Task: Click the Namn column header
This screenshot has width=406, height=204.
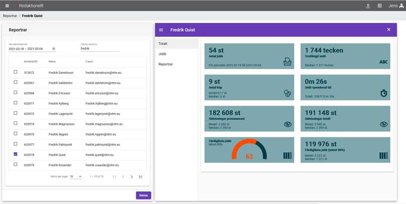Action: click(x=52, y=61)
